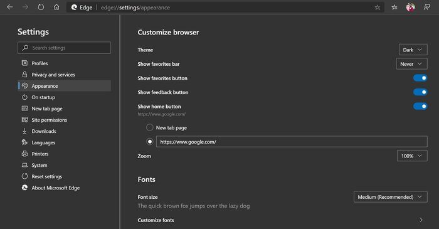Click the Languages icon
Image resolution: width=439 pixels, height=229 pixels.
24,142
